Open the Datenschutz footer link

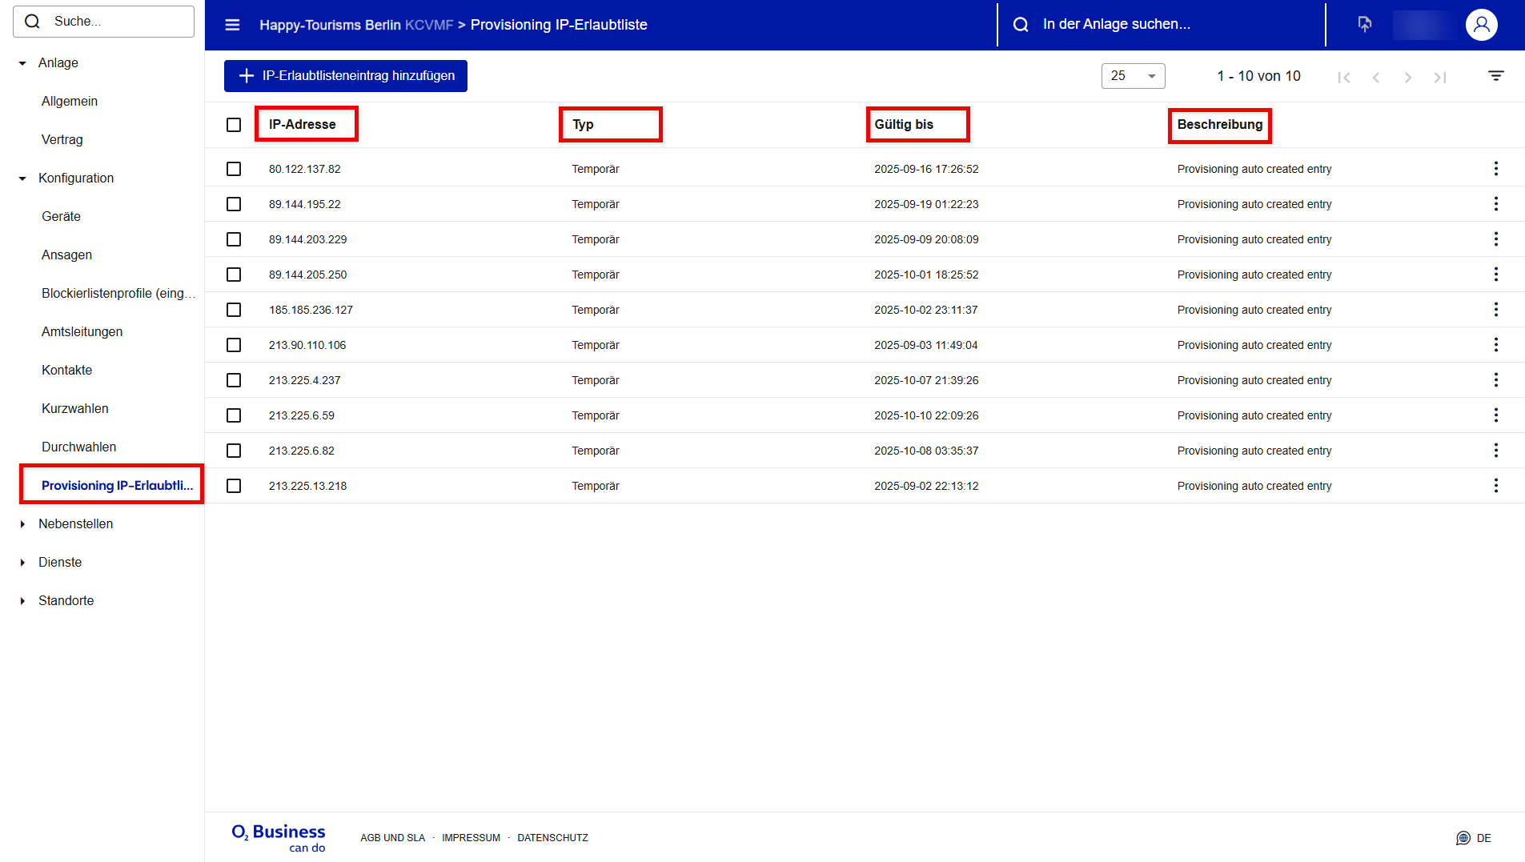click(x=552, y=838)
